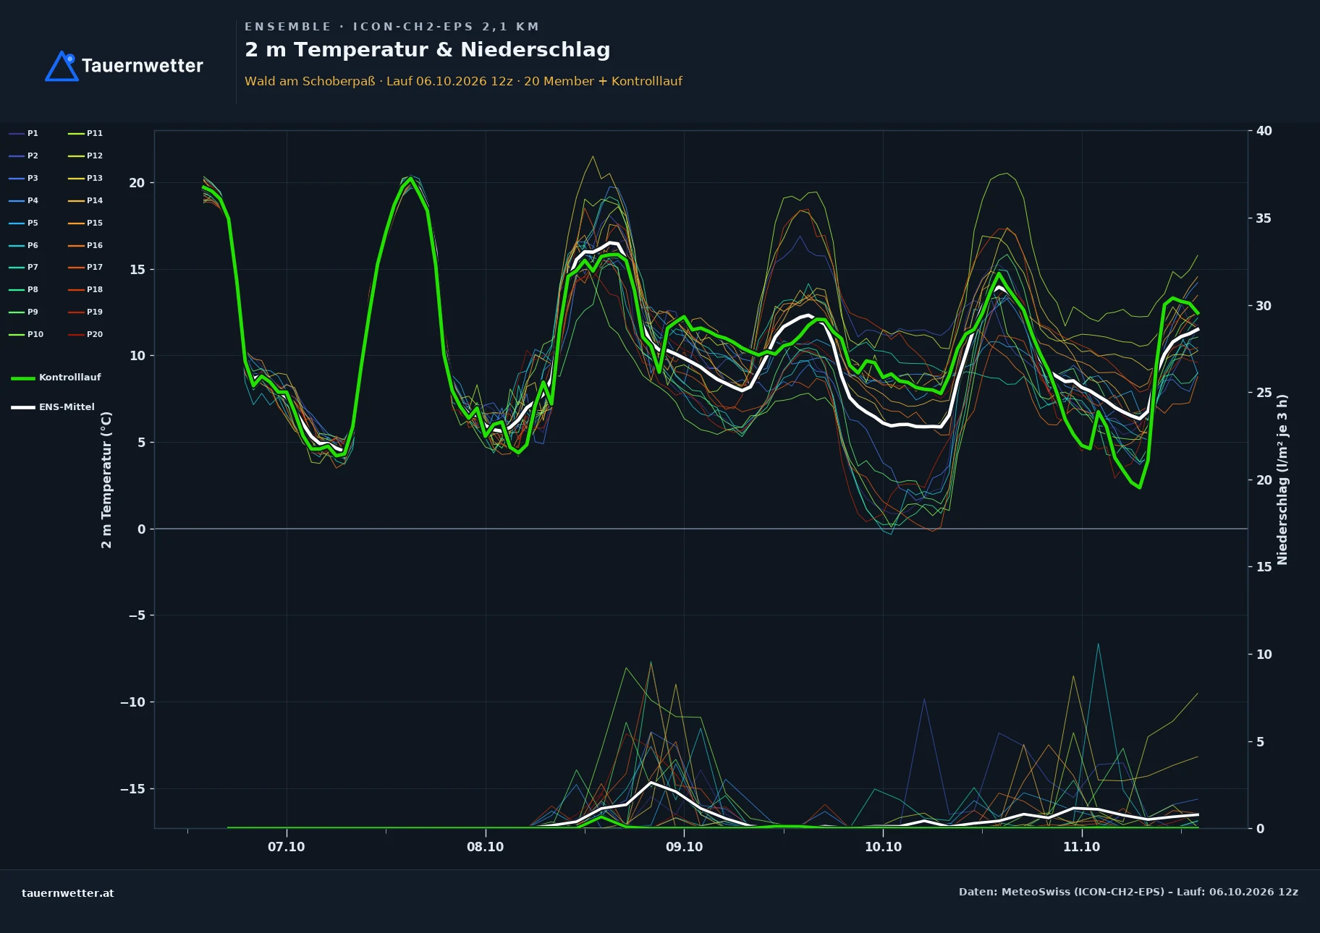
Task: Click the 'Niederschlag (l/m² je 3 h)' axis label
Action: (1282, 480)
